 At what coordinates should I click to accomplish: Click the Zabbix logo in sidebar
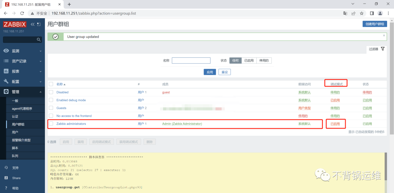click(x=15, y=24)
